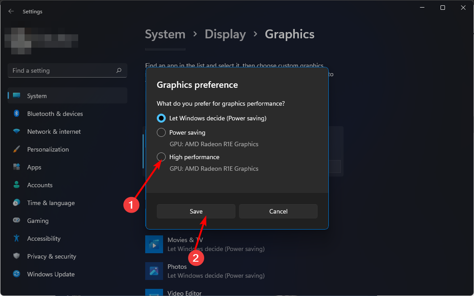Save the graphics preference
The image size is (474, 296).
tap(196, 211)
